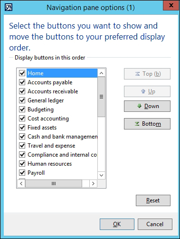The image size is (180, 239).
Task: Send item to Bottom with green arrow button
Action: 147,124
